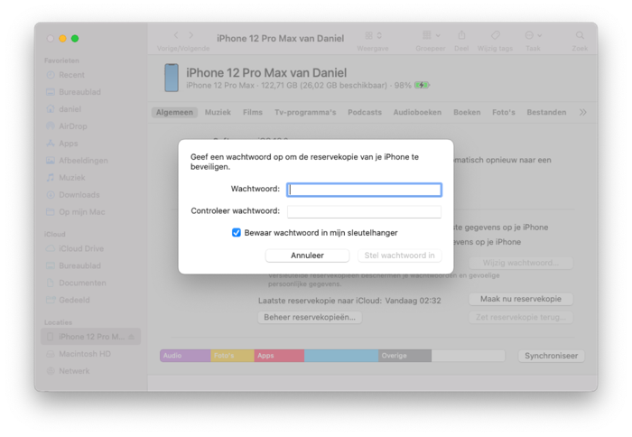Screen dimensions: 632x437
Task: Switch to the Algemeen tab
Action: pos(174,113)
